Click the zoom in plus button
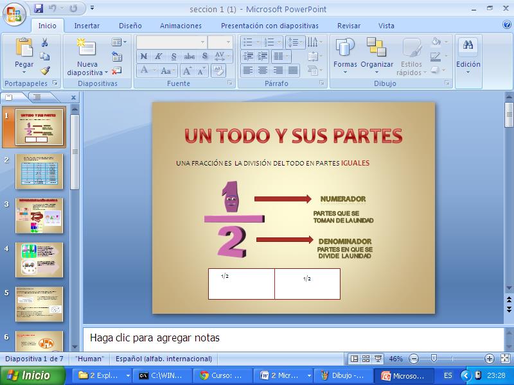Image resolution: width=514 pixels, height=385 pixels. (x=490, y=359)
